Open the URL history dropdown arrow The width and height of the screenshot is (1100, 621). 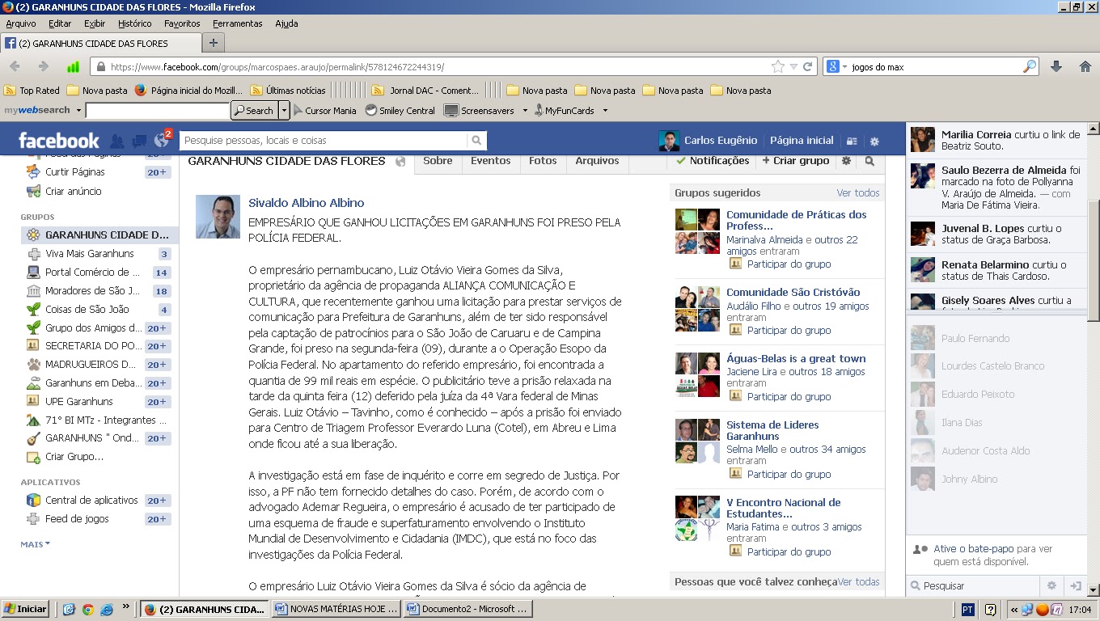794,67
